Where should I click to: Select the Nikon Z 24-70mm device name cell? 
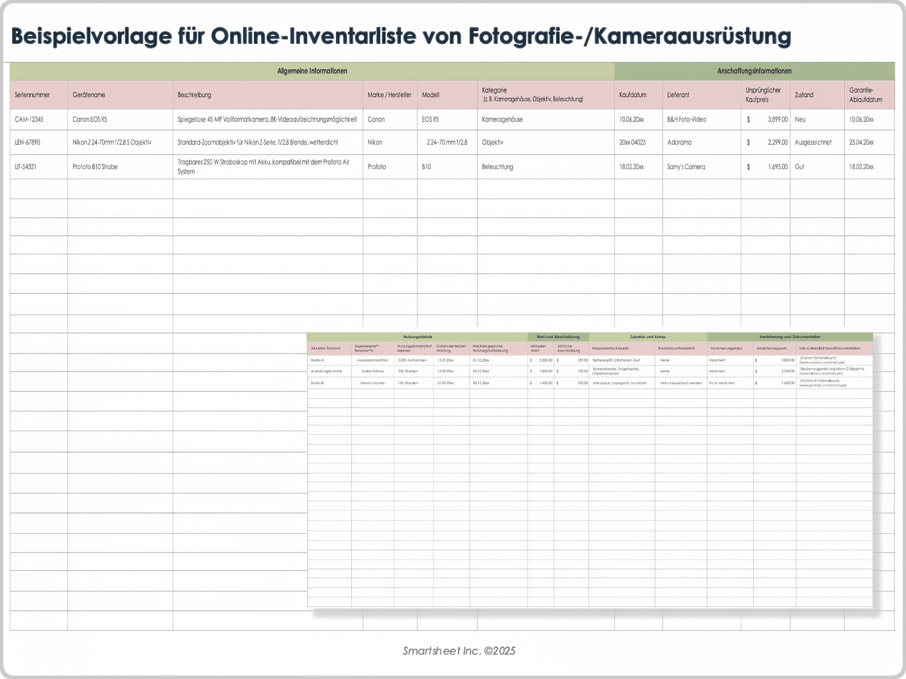112,142
